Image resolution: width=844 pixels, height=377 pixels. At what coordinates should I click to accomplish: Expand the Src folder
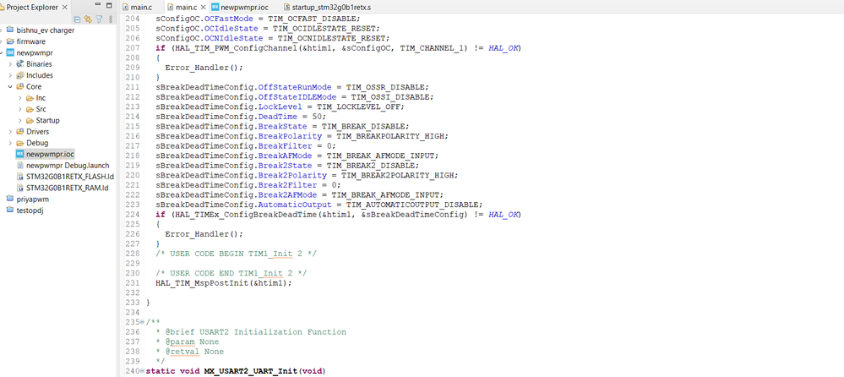point(20,109)
